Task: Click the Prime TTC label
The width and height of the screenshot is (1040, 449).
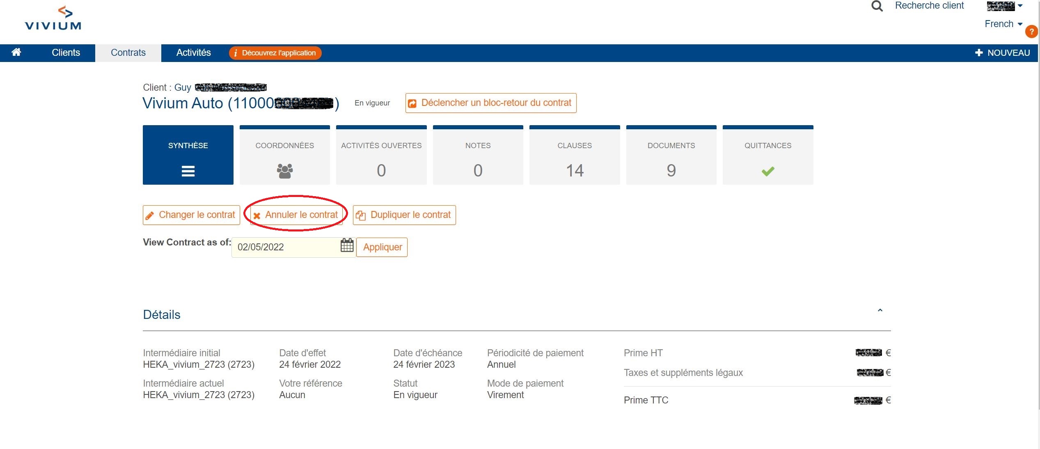Action: click(x=646, y=400)
